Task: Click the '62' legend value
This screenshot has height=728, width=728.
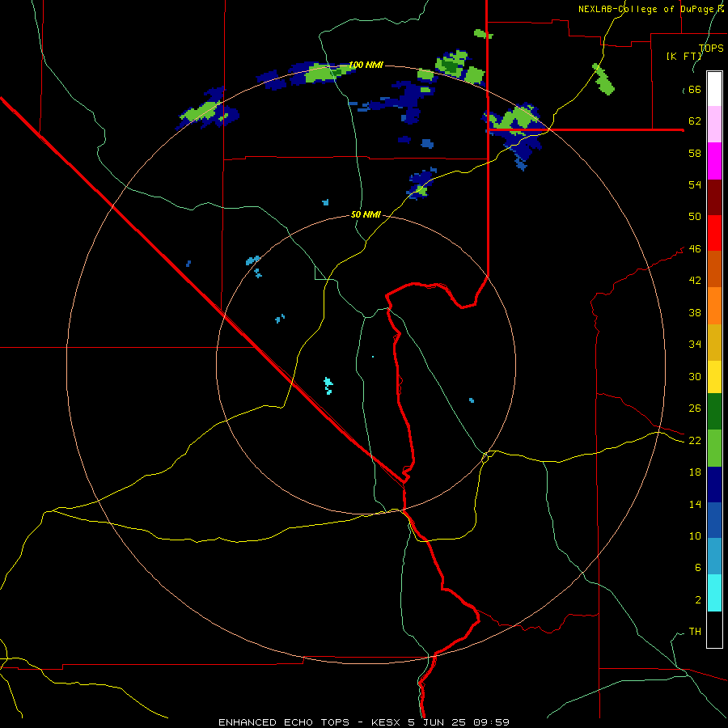Action: point(695,121)
